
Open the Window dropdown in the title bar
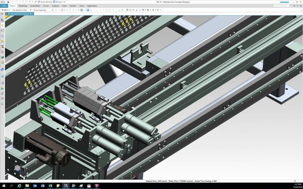pos(59,2)
